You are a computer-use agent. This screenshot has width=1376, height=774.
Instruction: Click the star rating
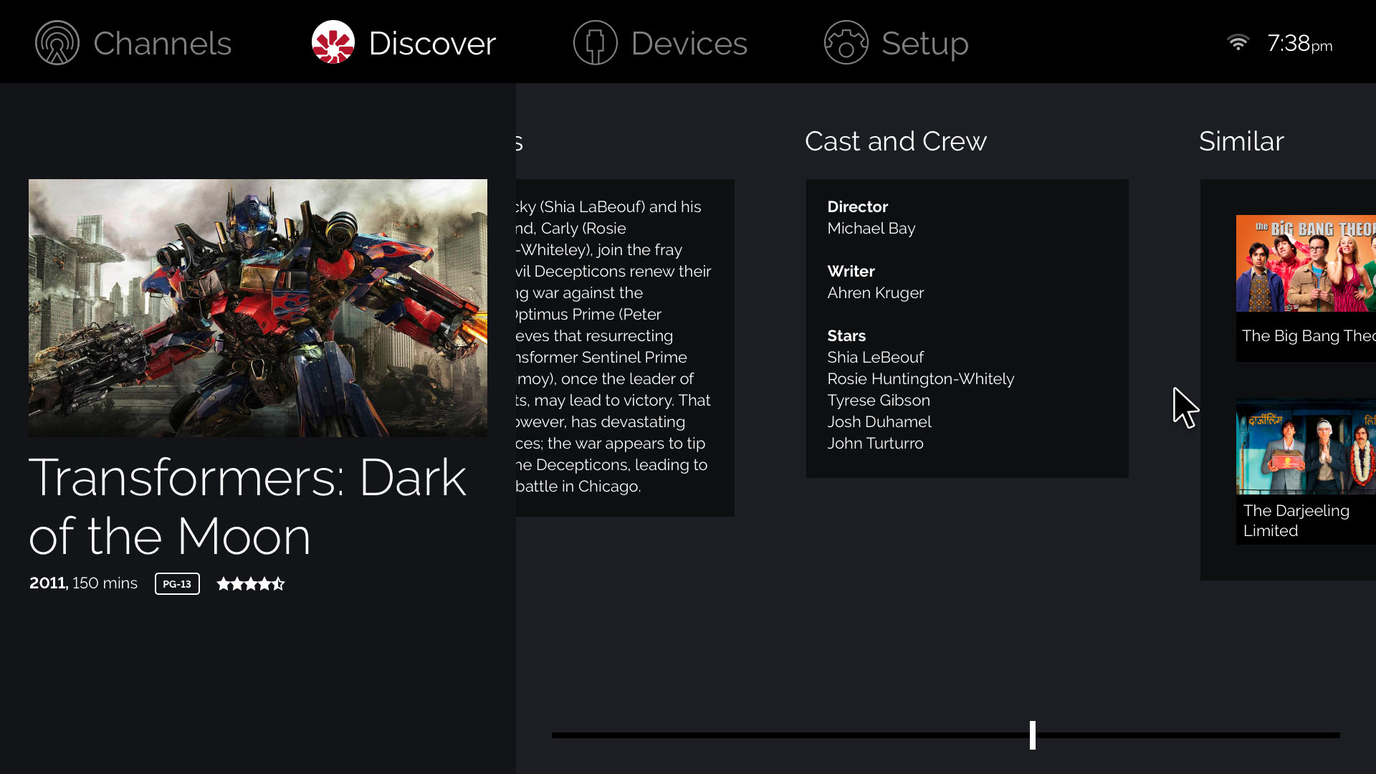coord(251,583)
